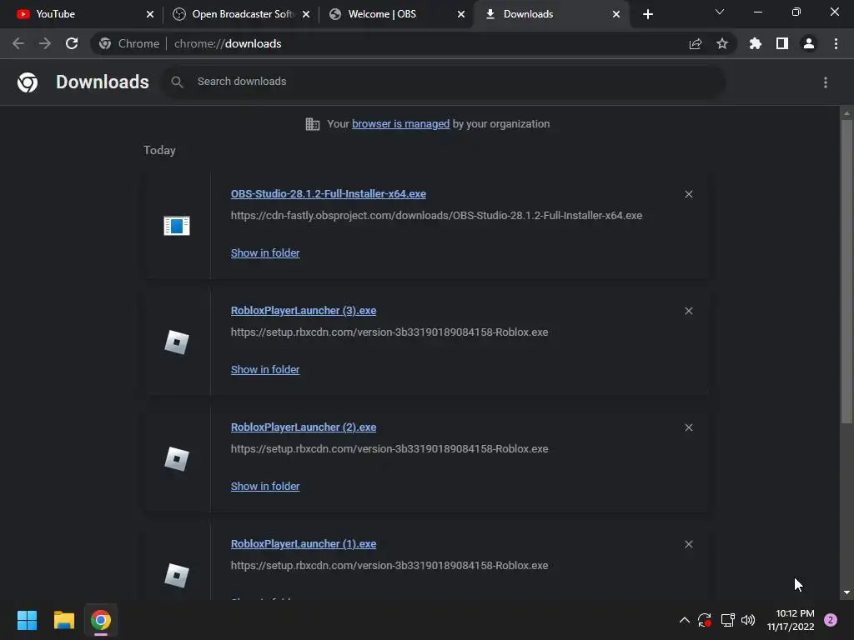
Task: Open the tab search dropdown chevron
Action: coord(720,12)
